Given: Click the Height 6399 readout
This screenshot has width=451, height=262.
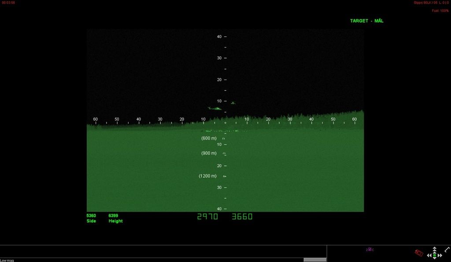Looking at the screenshot, I should 115,218.
